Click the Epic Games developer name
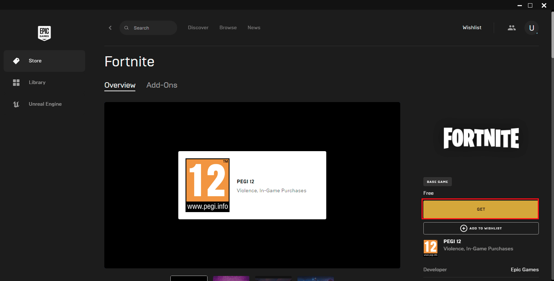This screenshot has width=554, height=281. [525, 269]
